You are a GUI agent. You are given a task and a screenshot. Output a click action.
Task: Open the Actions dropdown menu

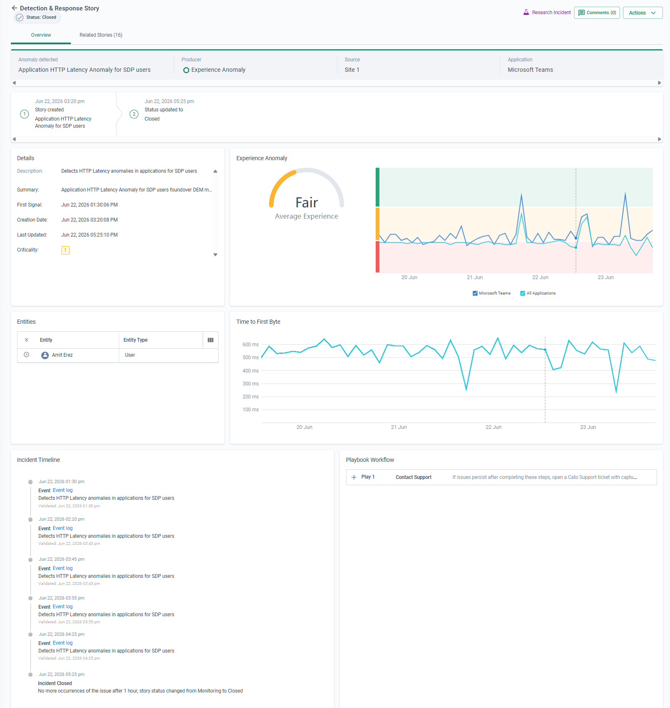(642, 13)
